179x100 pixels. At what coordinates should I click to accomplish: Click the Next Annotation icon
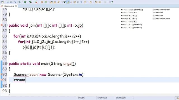(x=85, y=2)
